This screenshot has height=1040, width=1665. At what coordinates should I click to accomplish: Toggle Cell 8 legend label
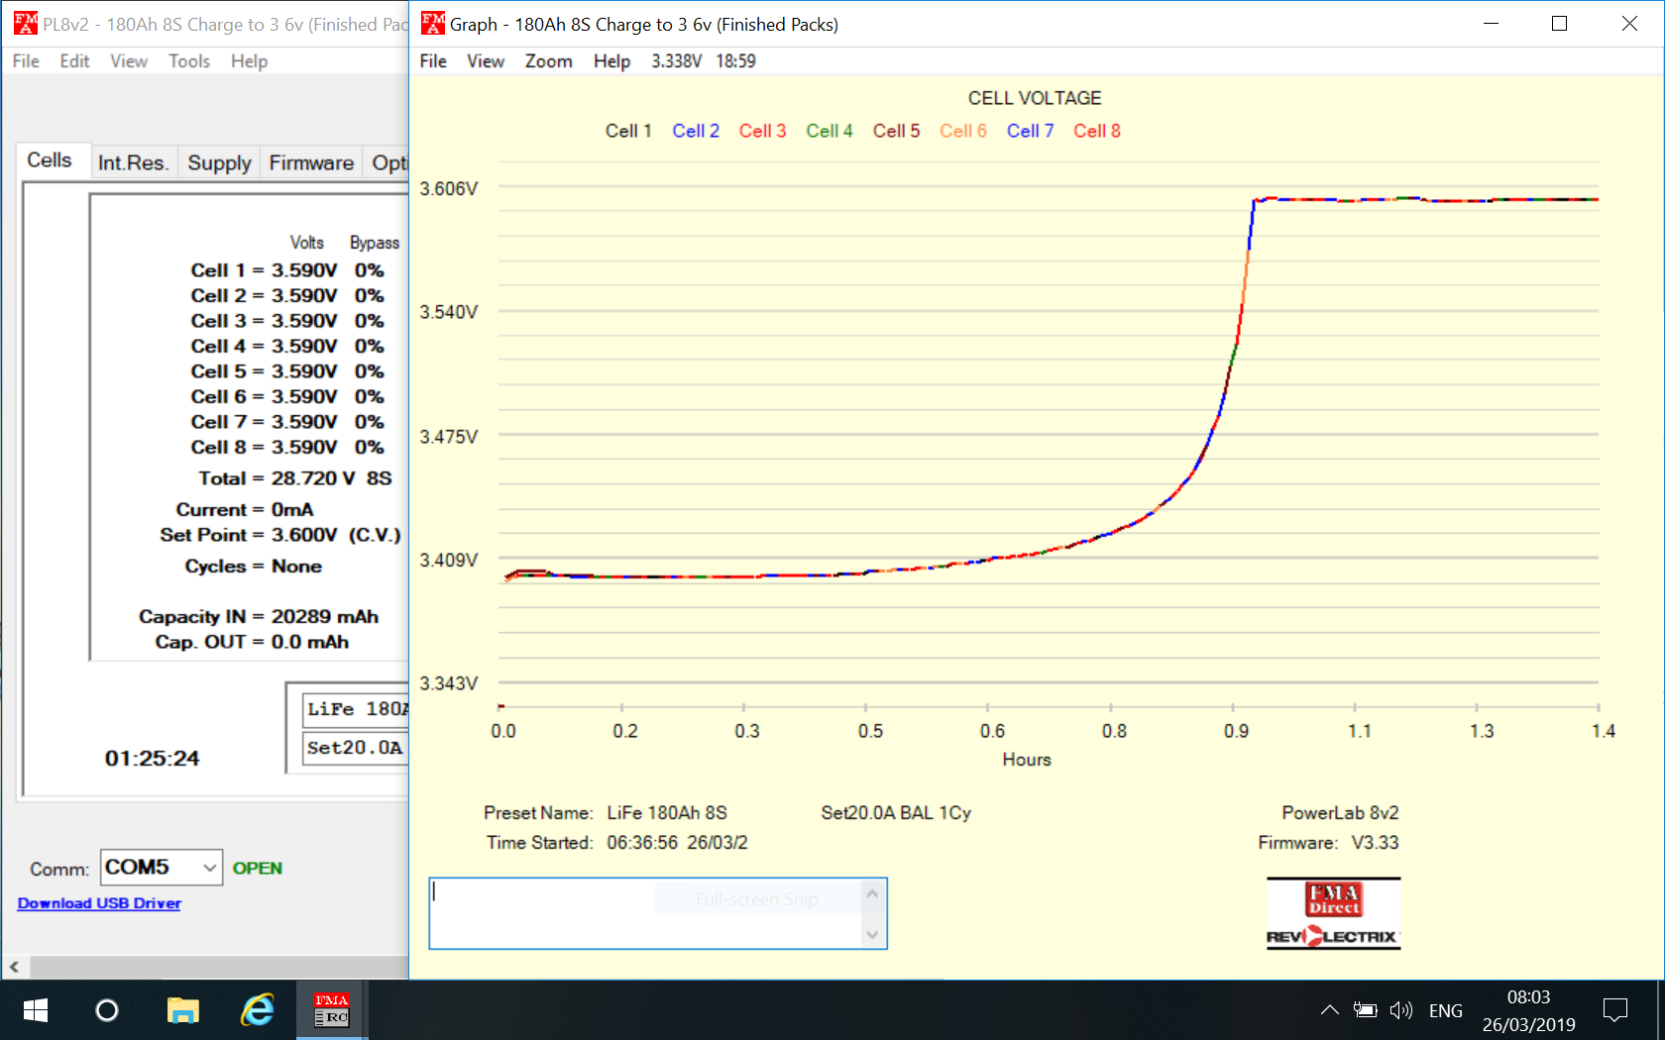click(x=1096, y=131)
